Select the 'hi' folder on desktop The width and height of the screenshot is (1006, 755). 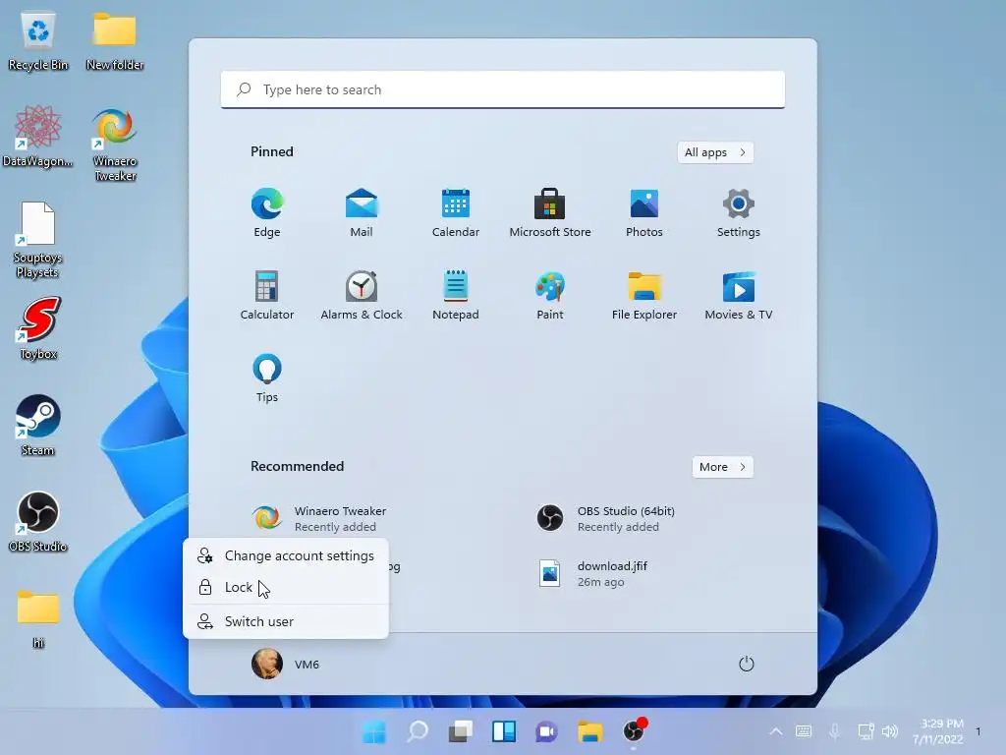click(38, 619)
